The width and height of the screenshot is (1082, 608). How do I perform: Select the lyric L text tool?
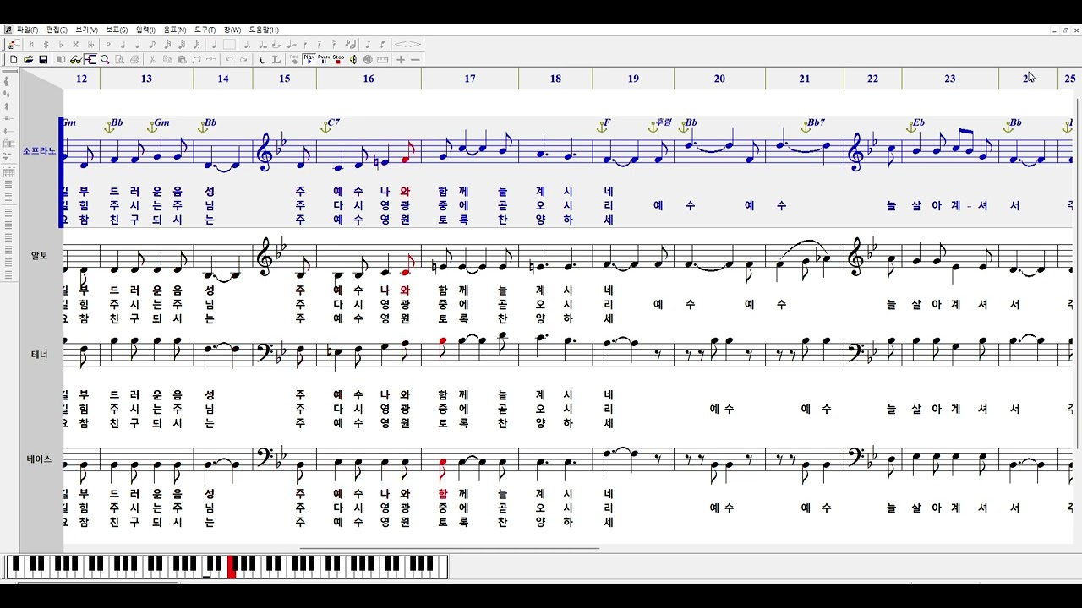pyautogui.click(x=276, y=60)
